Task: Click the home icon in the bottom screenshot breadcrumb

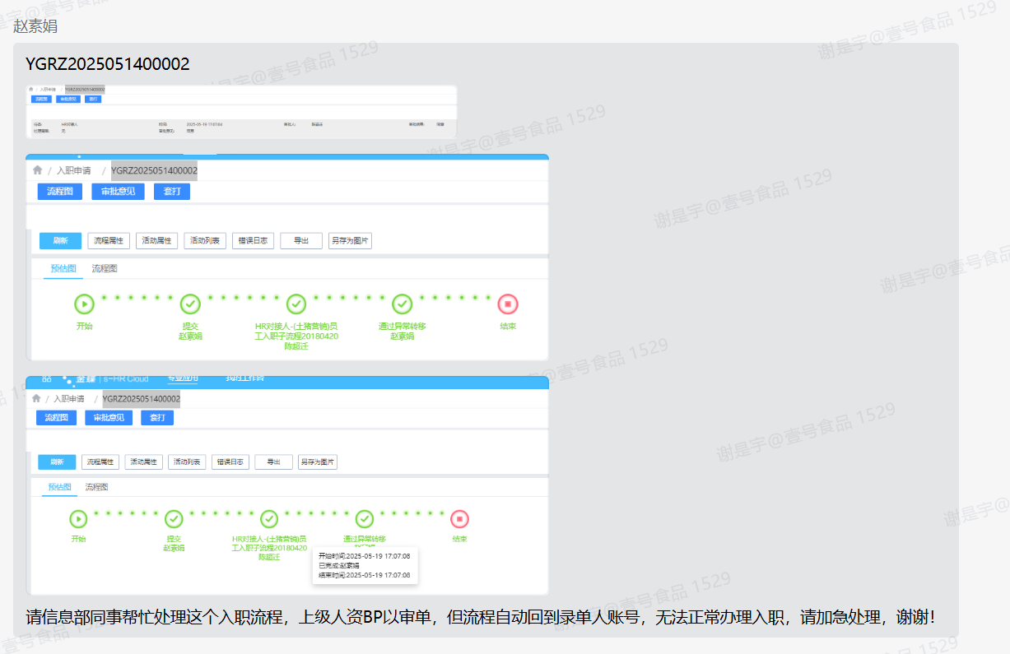Action: pos(36,398)
